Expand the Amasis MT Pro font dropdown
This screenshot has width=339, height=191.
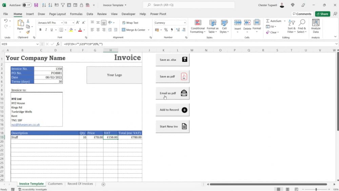62,23
